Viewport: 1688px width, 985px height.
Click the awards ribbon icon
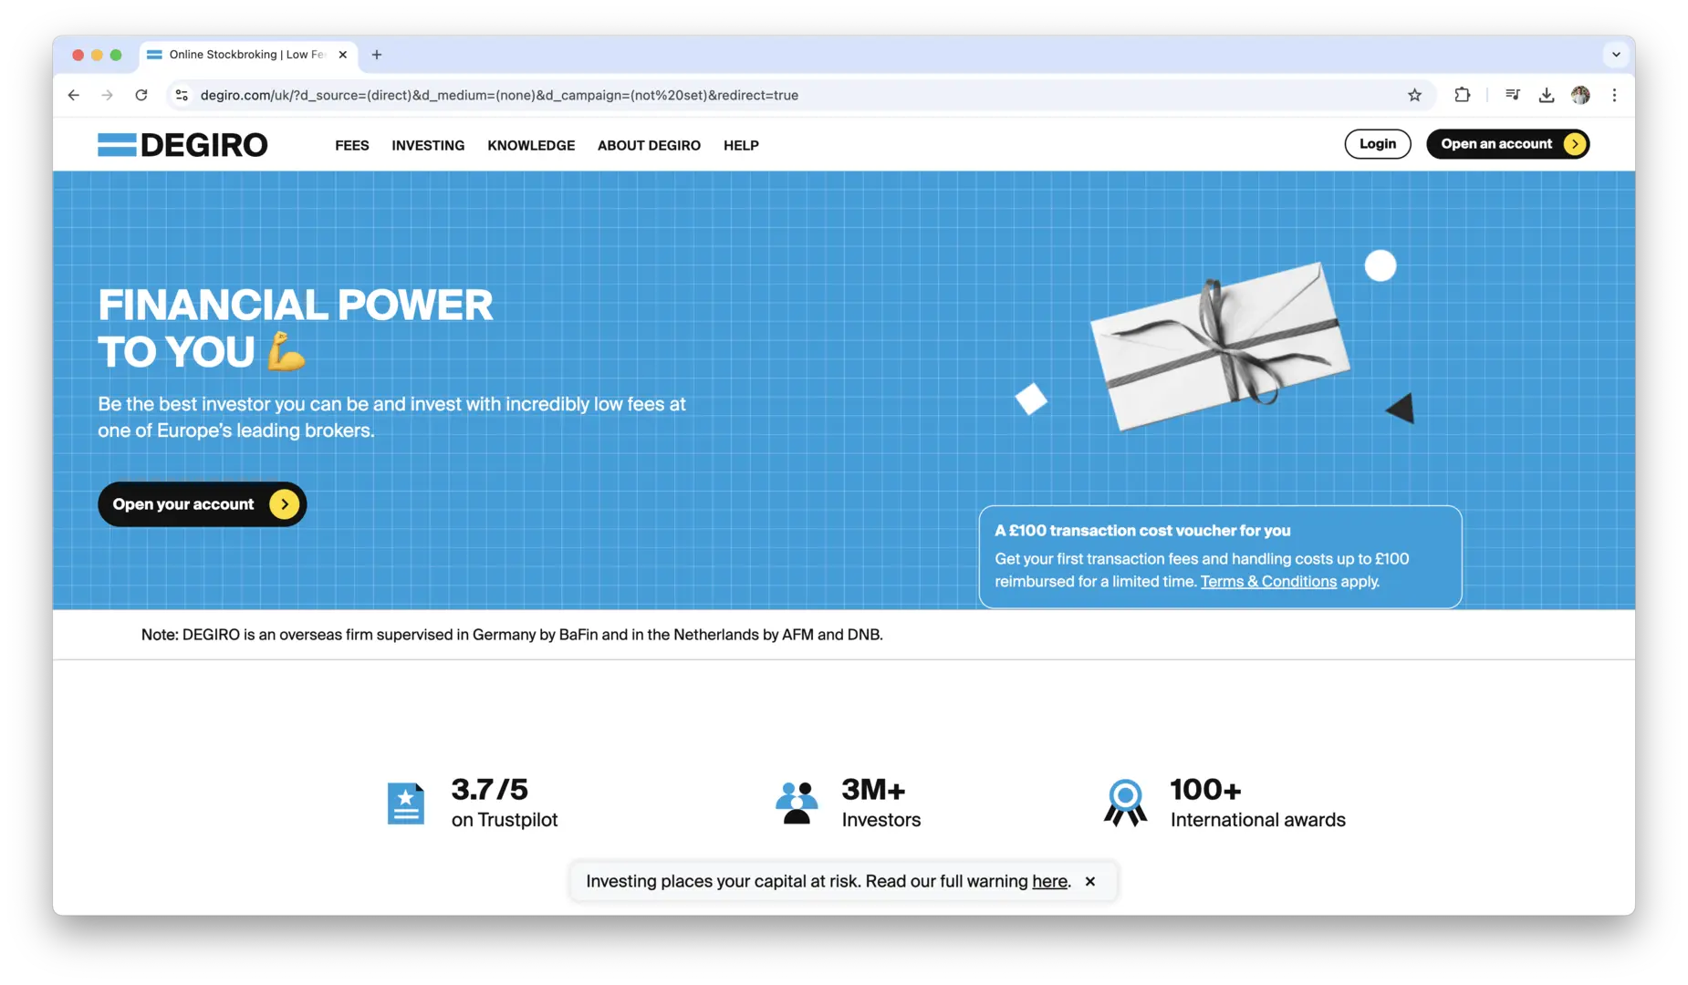point(1125,804)
